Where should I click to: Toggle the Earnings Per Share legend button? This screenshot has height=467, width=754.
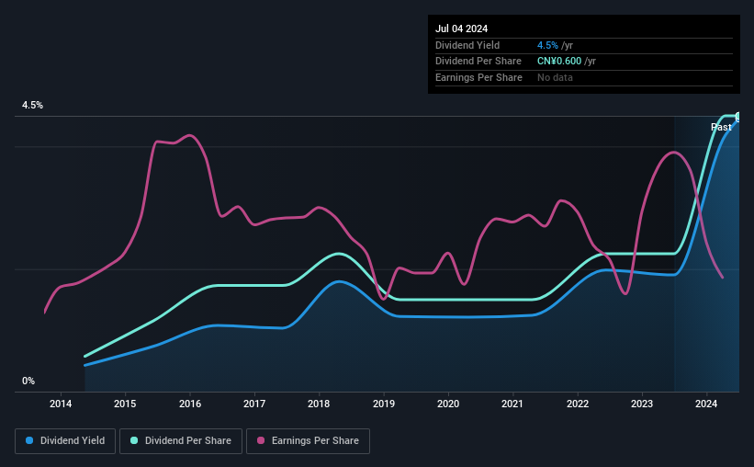point(308,441)
